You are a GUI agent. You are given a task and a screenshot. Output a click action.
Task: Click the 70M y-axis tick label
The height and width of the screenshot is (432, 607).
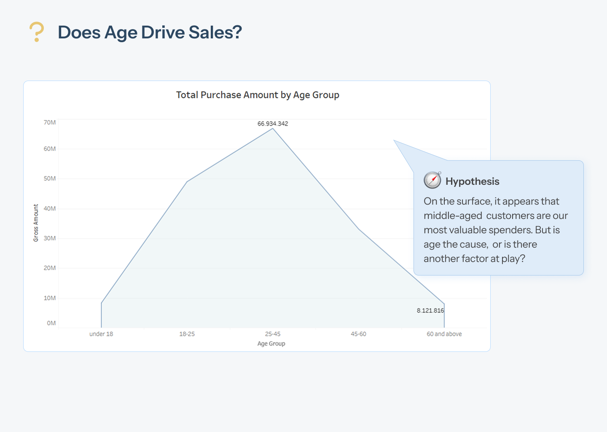point(50,122)
